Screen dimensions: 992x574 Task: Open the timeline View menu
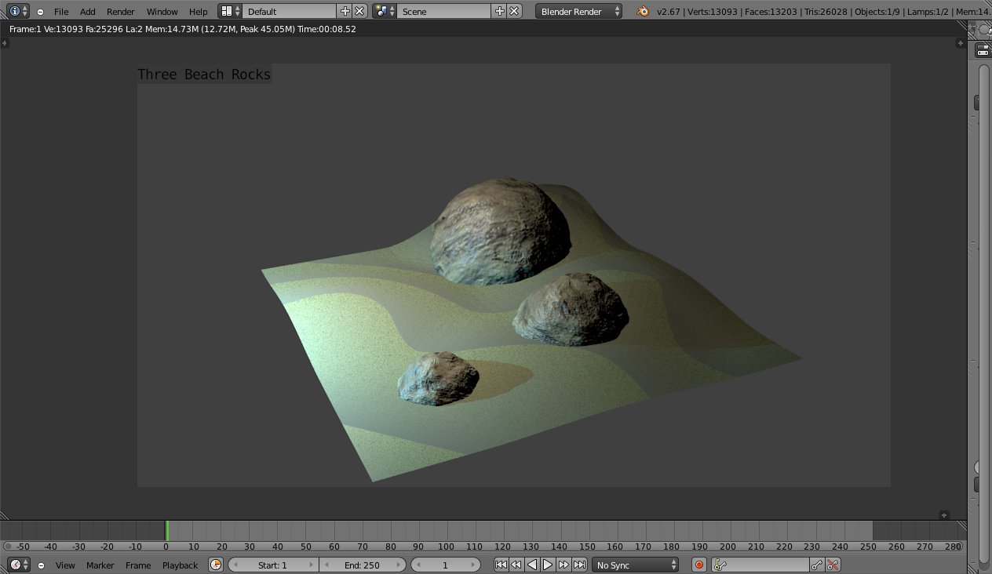(x=65, y=565)
